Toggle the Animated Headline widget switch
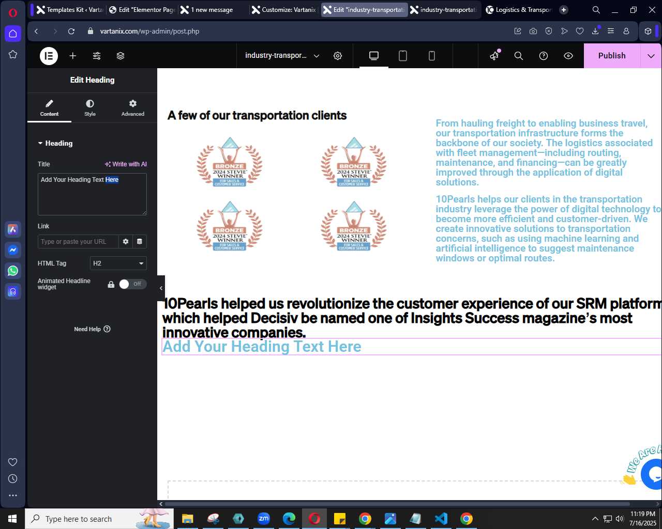 coord(133,284)
